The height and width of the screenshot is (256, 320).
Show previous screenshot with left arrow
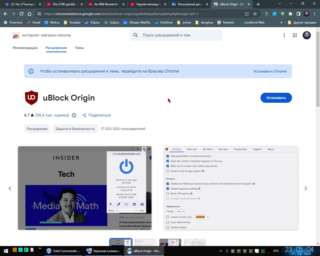[x=10, y=188]
